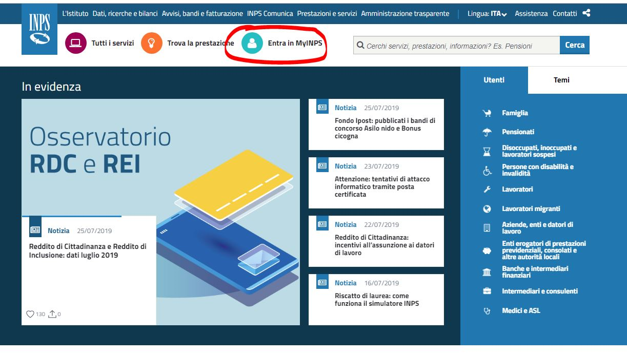
Task: Click the heart like icon on featured news
Action: (x=30, y=314)
